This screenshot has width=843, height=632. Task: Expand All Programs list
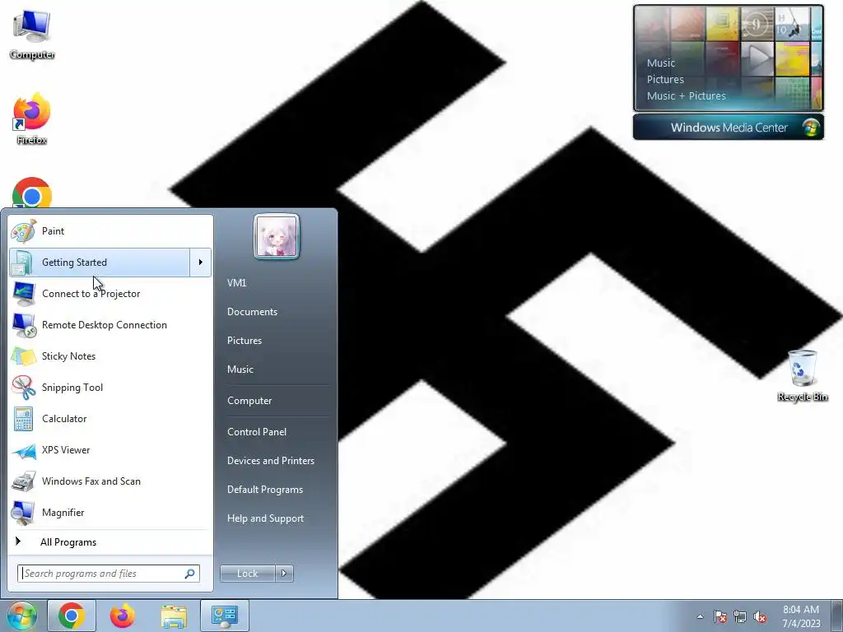110,542
